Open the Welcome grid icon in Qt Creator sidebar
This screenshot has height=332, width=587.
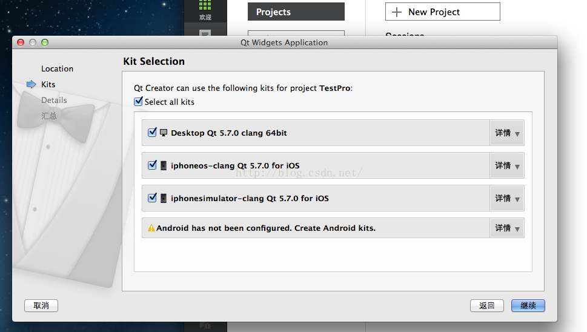[205, 5]
